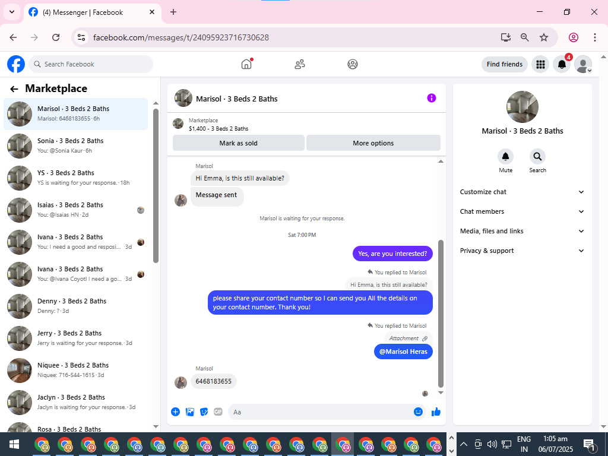Choose a GIF to send
The image size is (608, 456).
tap(218, 412)
